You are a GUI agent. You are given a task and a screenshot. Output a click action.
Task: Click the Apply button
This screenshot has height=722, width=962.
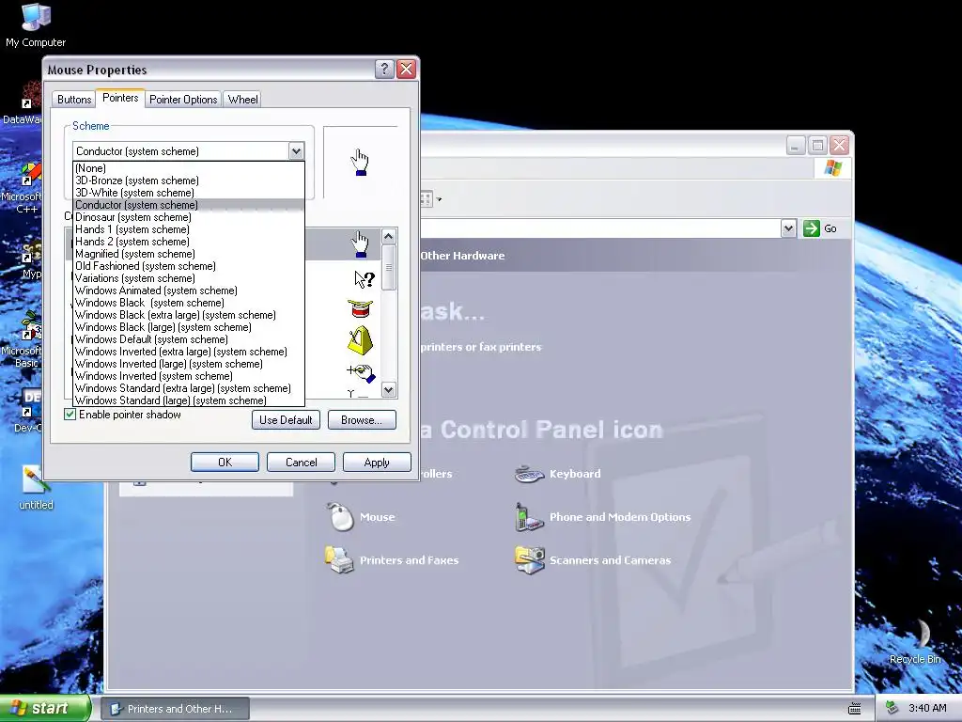click(377, 463)
